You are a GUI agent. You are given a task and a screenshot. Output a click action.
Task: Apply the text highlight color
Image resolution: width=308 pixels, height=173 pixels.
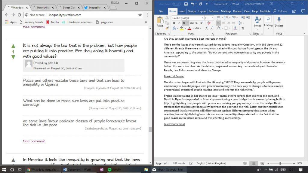click(x=181, y=28)
